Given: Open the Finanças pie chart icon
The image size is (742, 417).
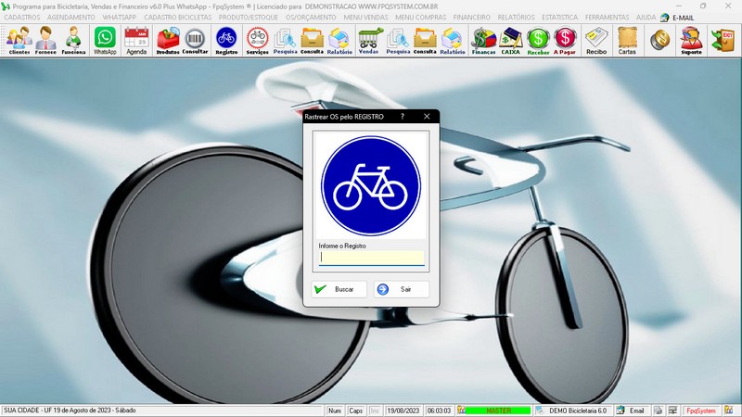Looking at the screenshot, I should [x=483, y=41].
